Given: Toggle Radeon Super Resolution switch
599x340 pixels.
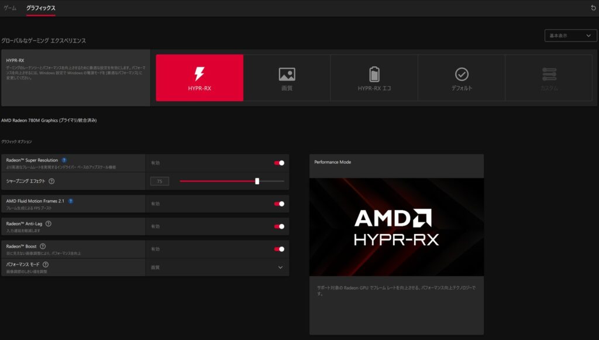Looking at the screenshot, I should tap(279, 163).
